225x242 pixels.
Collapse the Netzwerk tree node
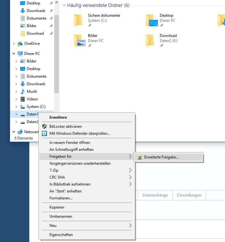(x=14, y=132)
